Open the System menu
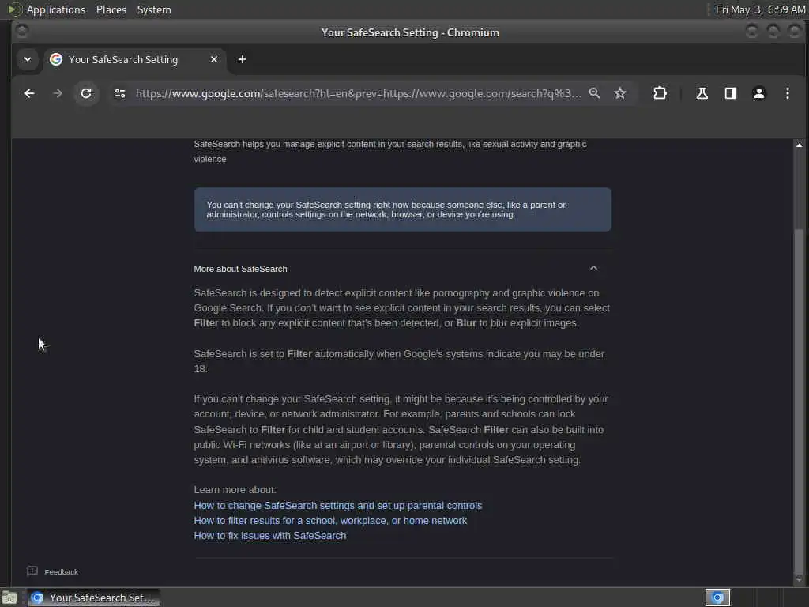 (x=154, y=9)
